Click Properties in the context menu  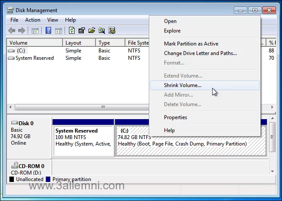175,117
